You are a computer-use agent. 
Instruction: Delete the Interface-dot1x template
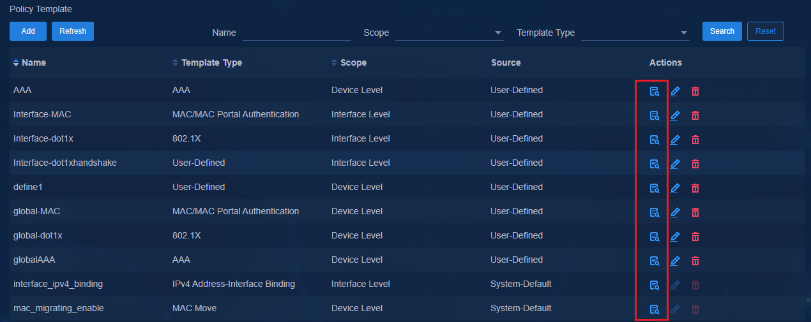tap(695, 140)
